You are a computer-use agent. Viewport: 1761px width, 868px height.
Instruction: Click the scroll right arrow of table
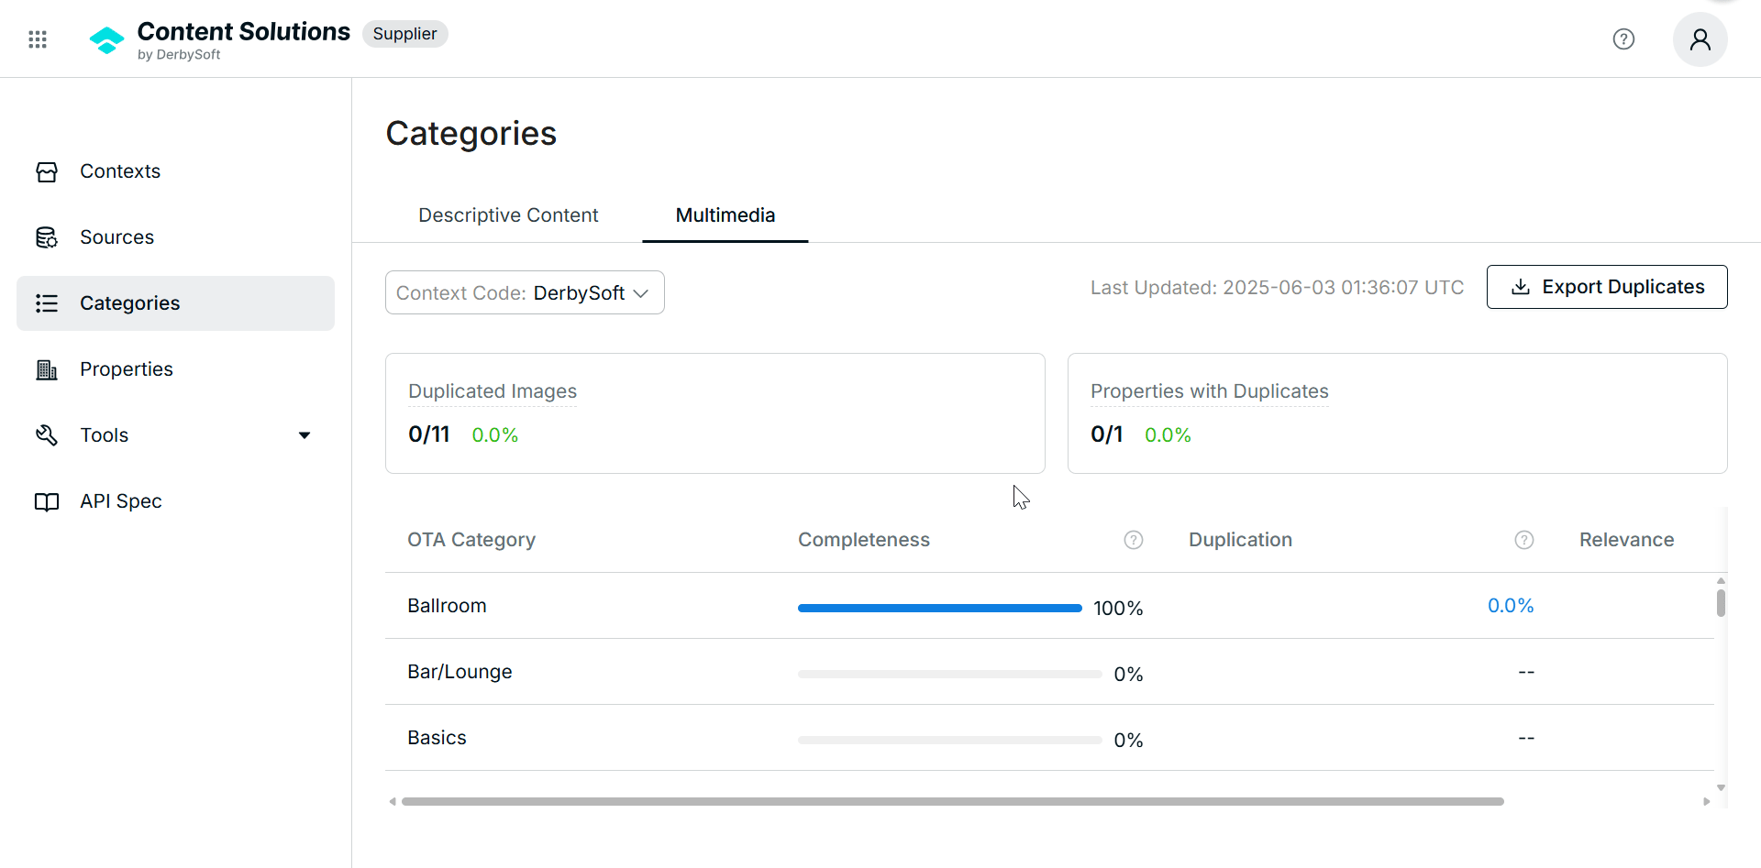[x=1707, y=801]
